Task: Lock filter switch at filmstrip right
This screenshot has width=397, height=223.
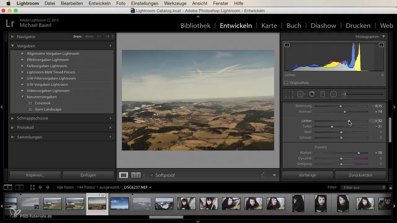Action: click(x=390, y=187)
